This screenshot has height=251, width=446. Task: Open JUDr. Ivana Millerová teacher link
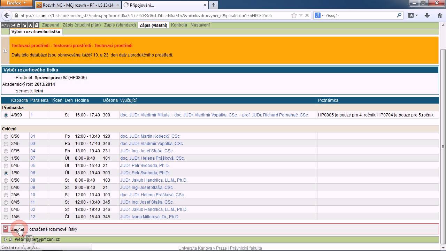149,217
